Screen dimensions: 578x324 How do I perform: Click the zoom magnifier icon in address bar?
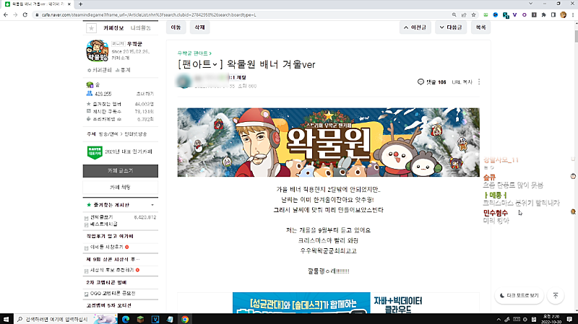[x=454, y=14]
